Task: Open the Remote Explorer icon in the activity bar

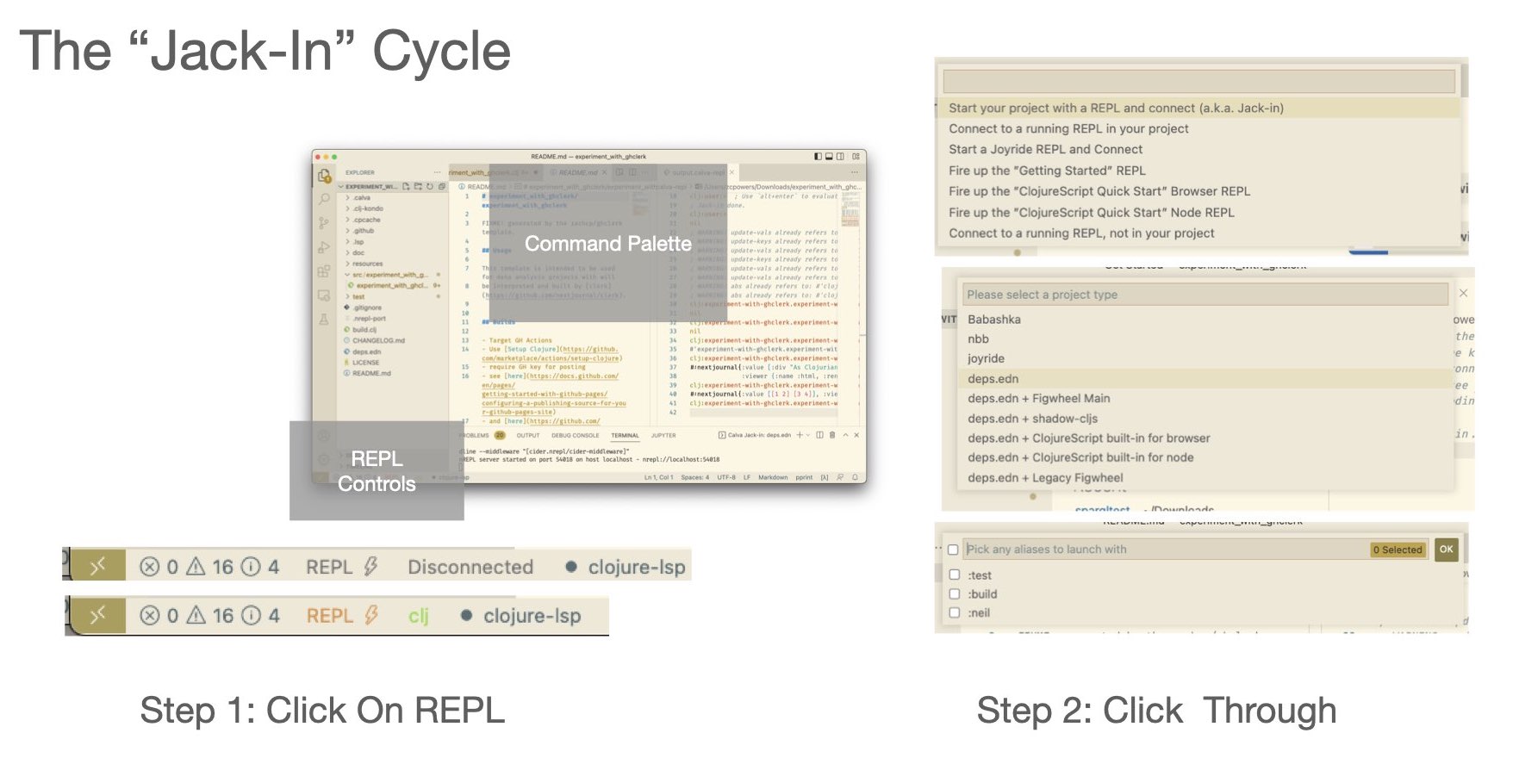Action: pos(324,295)
